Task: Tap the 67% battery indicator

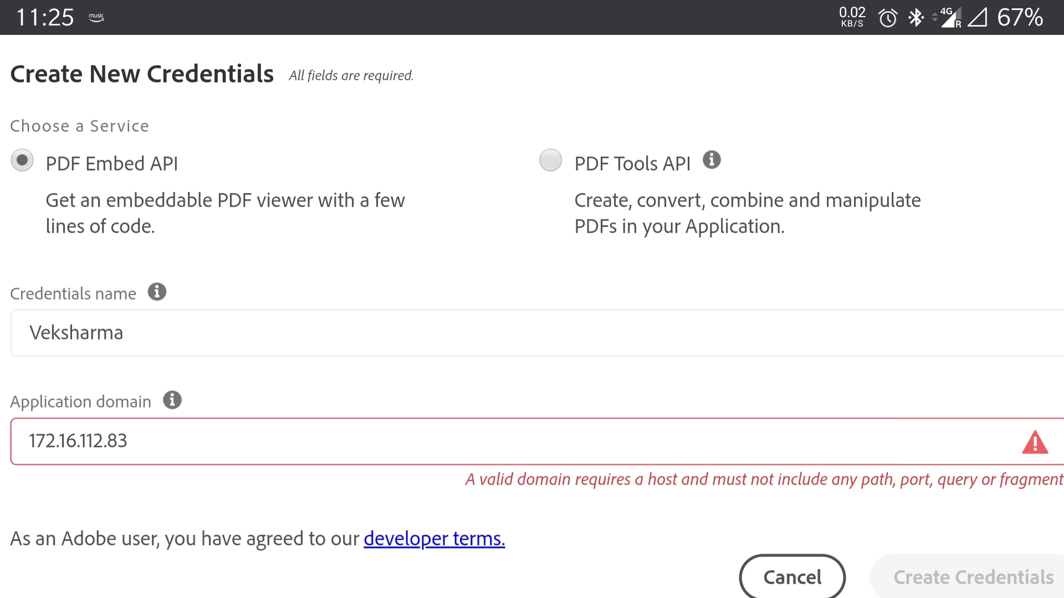Action: (1020, 18)
